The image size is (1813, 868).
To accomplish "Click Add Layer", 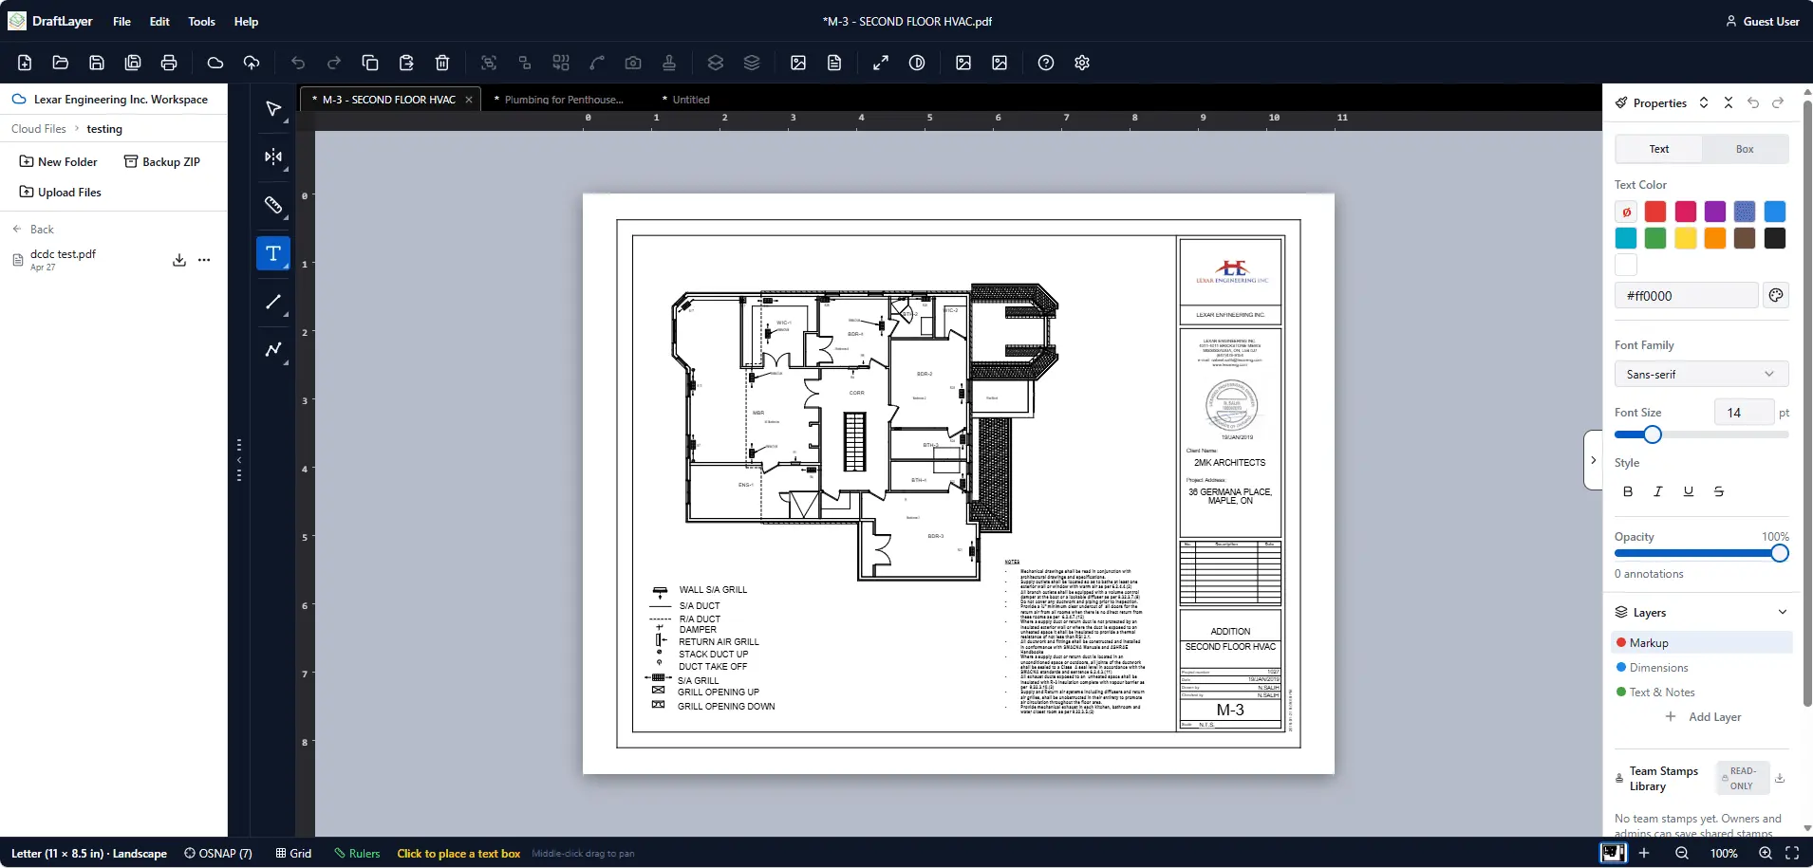I will [x=1704, y=717].
